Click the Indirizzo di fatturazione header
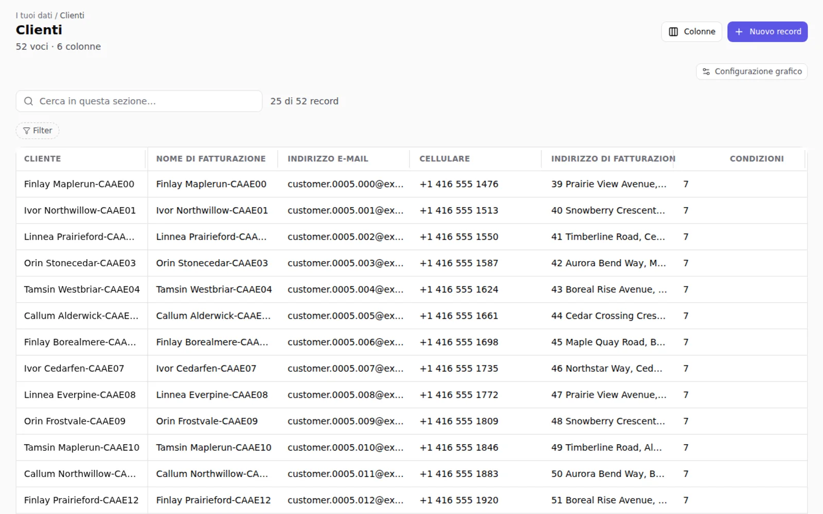This screenshot has width=823, height=514. point(613,159)
